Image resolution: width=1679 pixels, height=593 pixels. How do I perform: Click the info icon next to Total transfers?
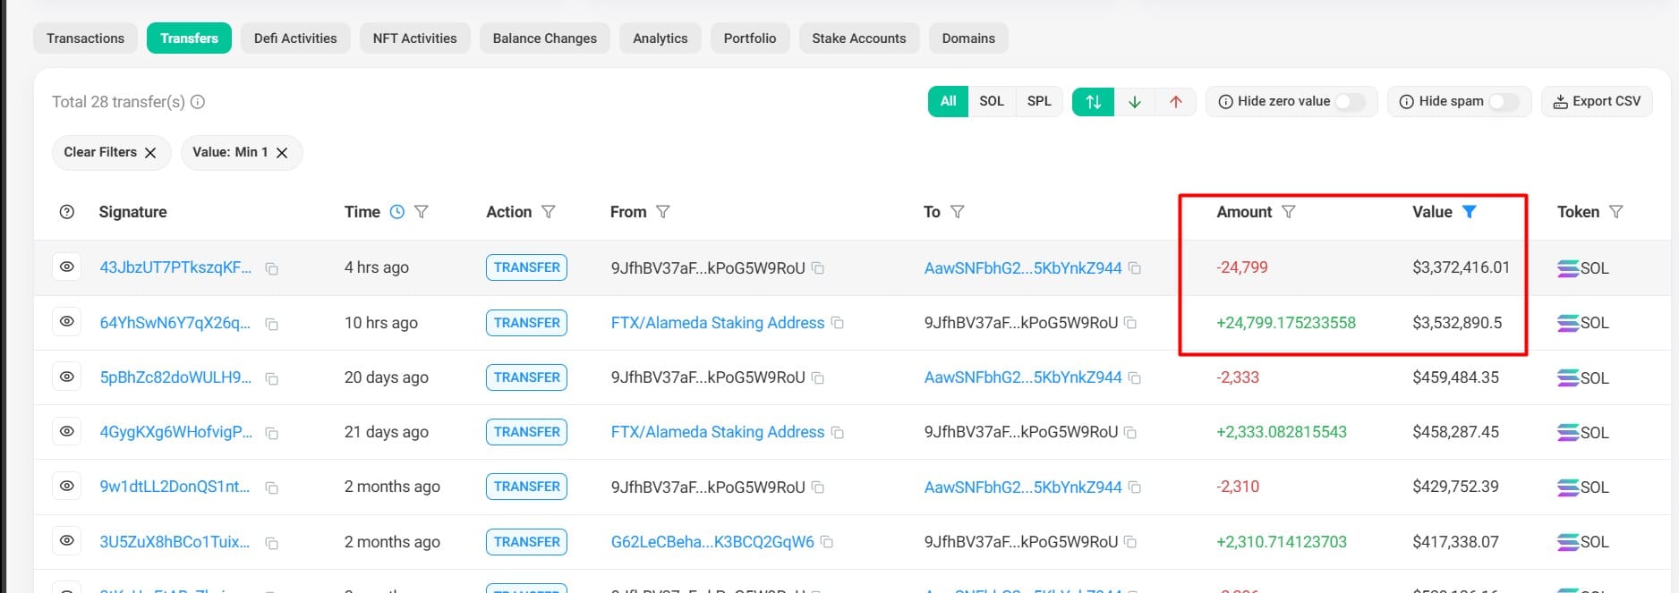tap(198, 102)
